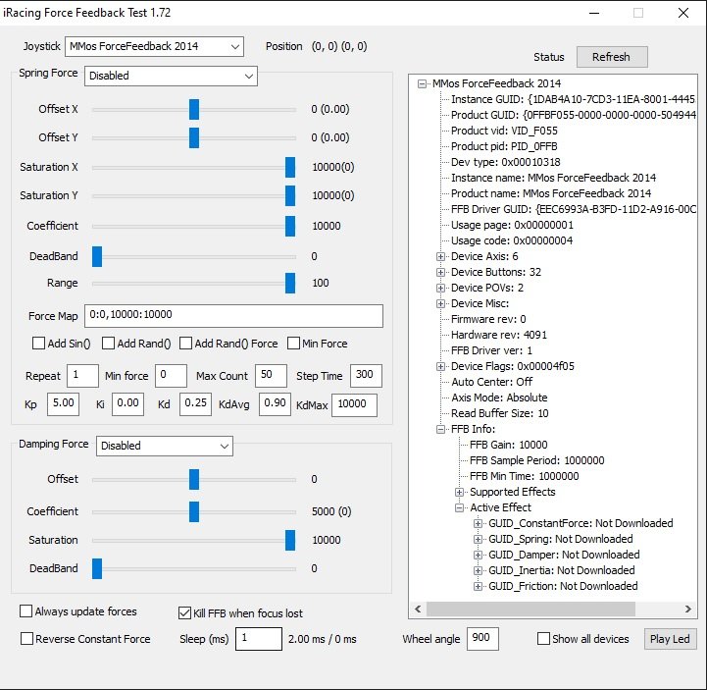Select the GUID_Damper tree item
707x690 pixels.
point(563,555)
